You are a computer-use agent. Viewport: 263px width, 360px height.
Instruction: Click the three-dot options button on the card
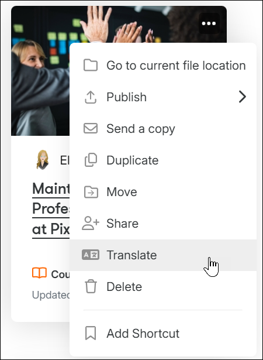[209, 23]
